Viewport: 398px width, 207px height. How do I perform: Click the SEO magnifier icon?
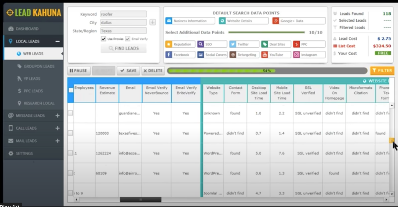click(x=201, y=44)
